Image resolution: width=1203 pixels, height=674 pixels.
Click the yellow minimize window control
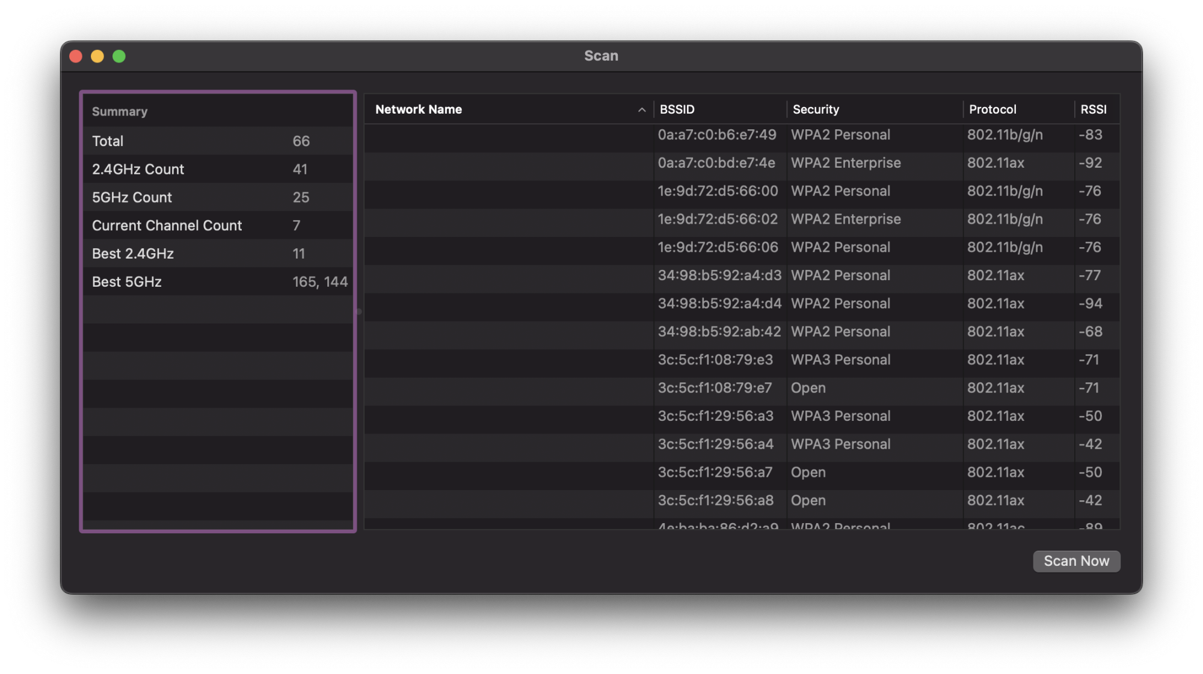click(x=97, y=56)
